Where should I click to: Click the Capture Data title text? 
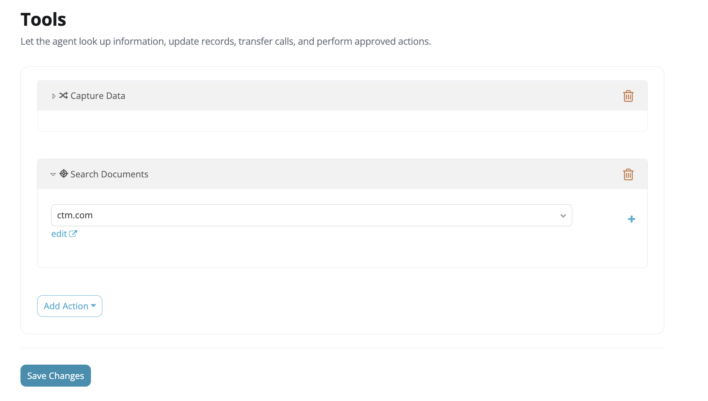[x=98, y=96]
